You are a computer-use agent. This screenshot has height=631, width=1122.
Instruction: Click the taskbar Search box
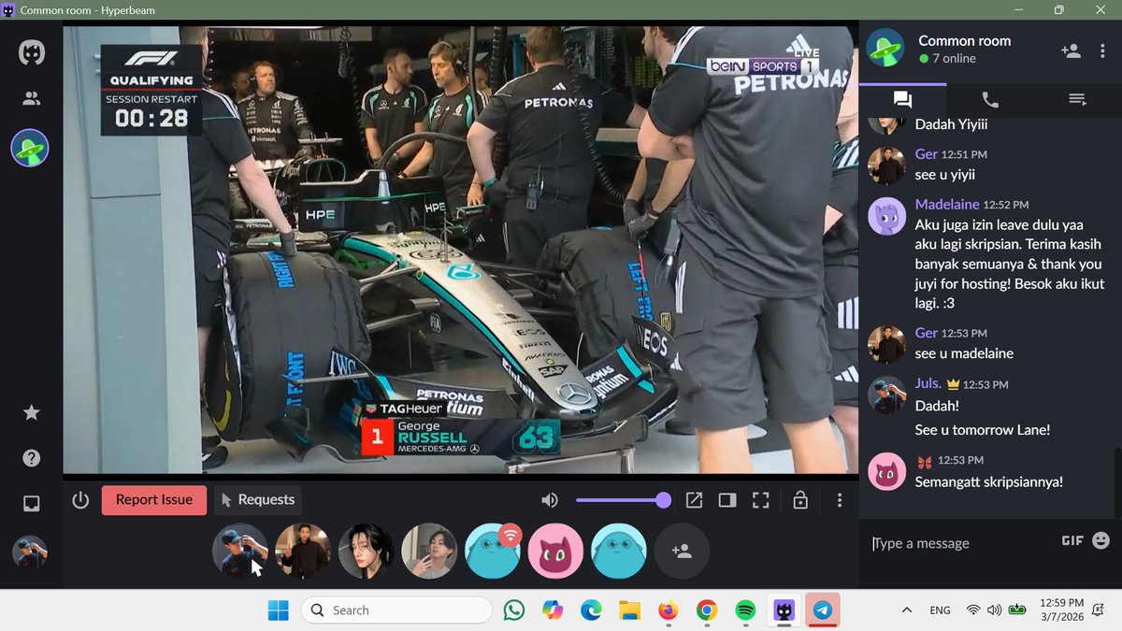(396, 610)
